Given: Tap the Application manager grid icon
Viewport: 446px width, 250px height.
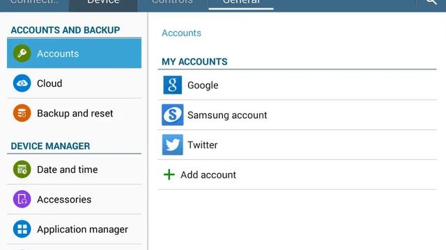Looking at the screenshot, I should tap(22, 229).
